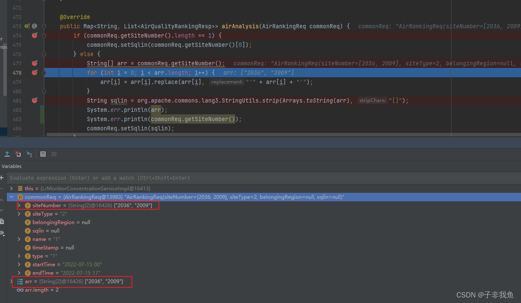521x303 pixels.
Task: Expand the 'this' variable node
Action: 12,189
